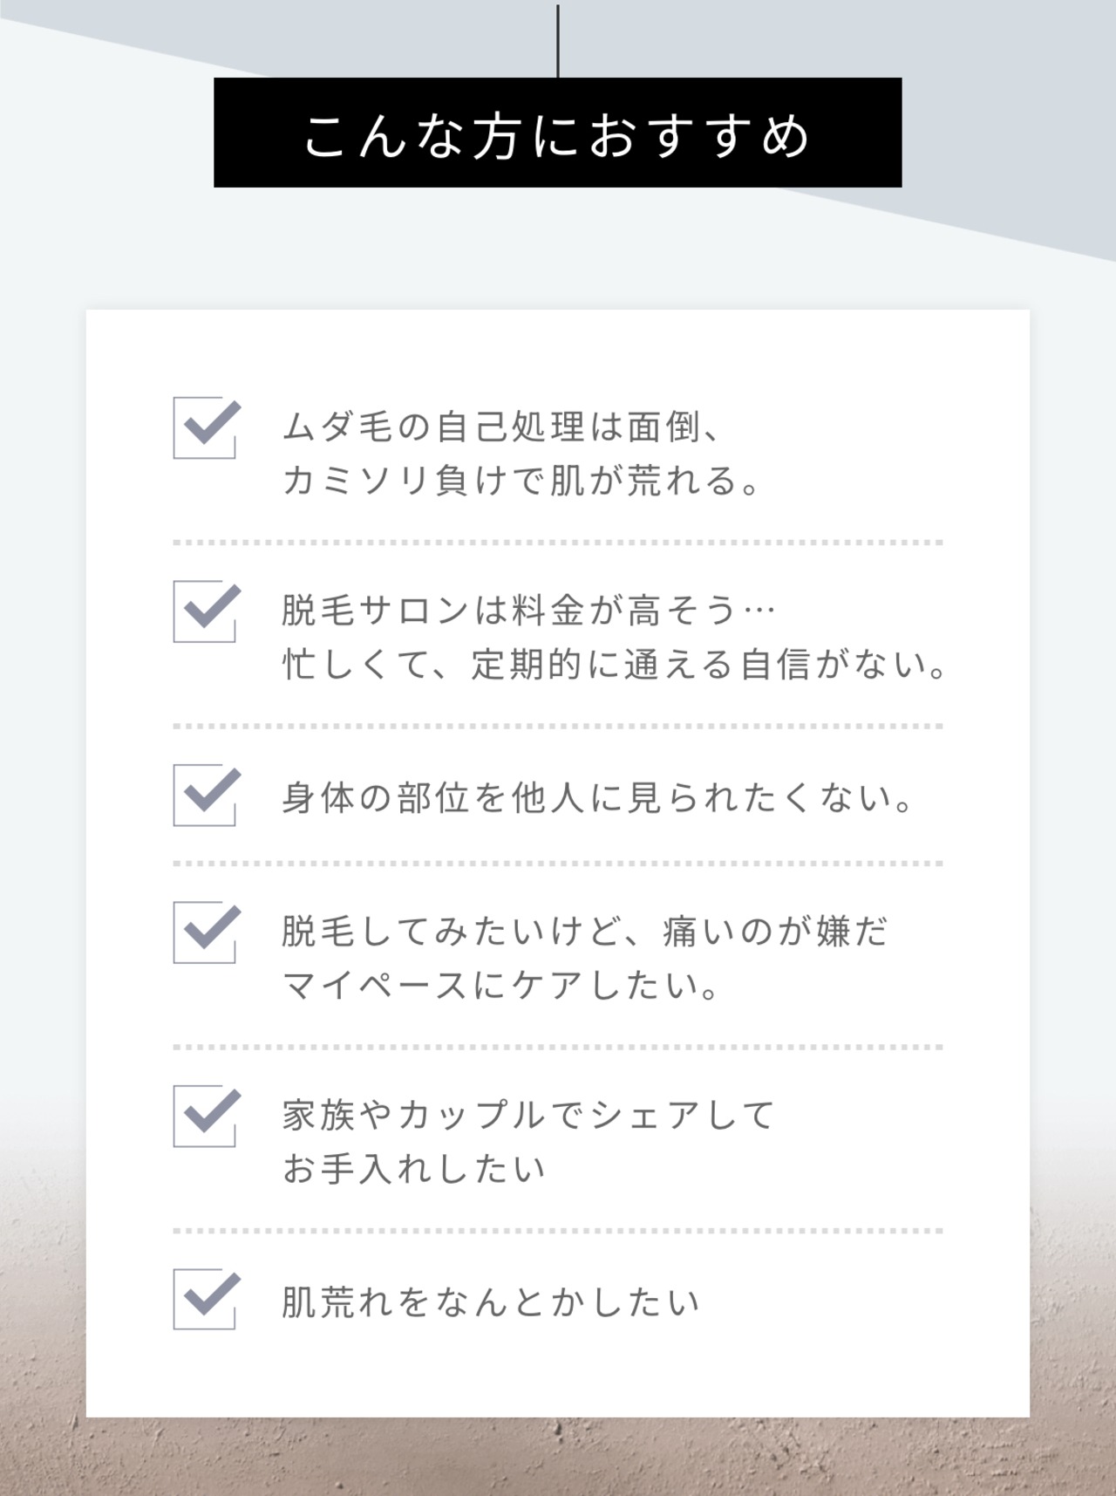The width and height of the screenshot is (1116, 1496).
Task: Click text カミソリ負けで肌が荒れる。
Action: pyautogui.click(x=521, y=481)
